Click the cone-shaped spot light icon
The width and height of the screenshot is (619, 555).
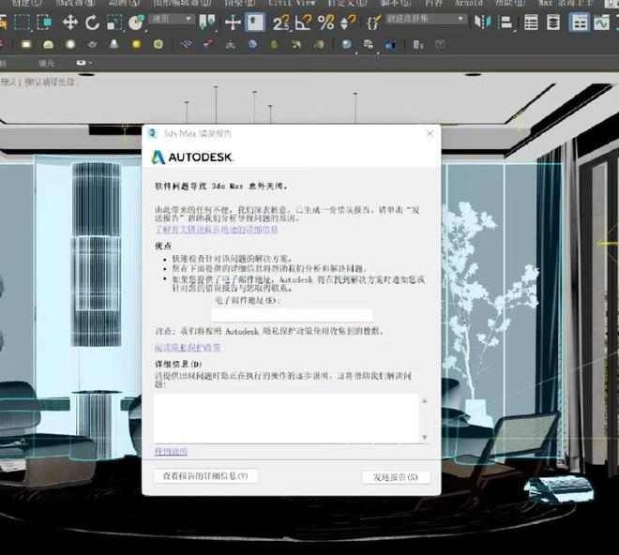point(114,44)
